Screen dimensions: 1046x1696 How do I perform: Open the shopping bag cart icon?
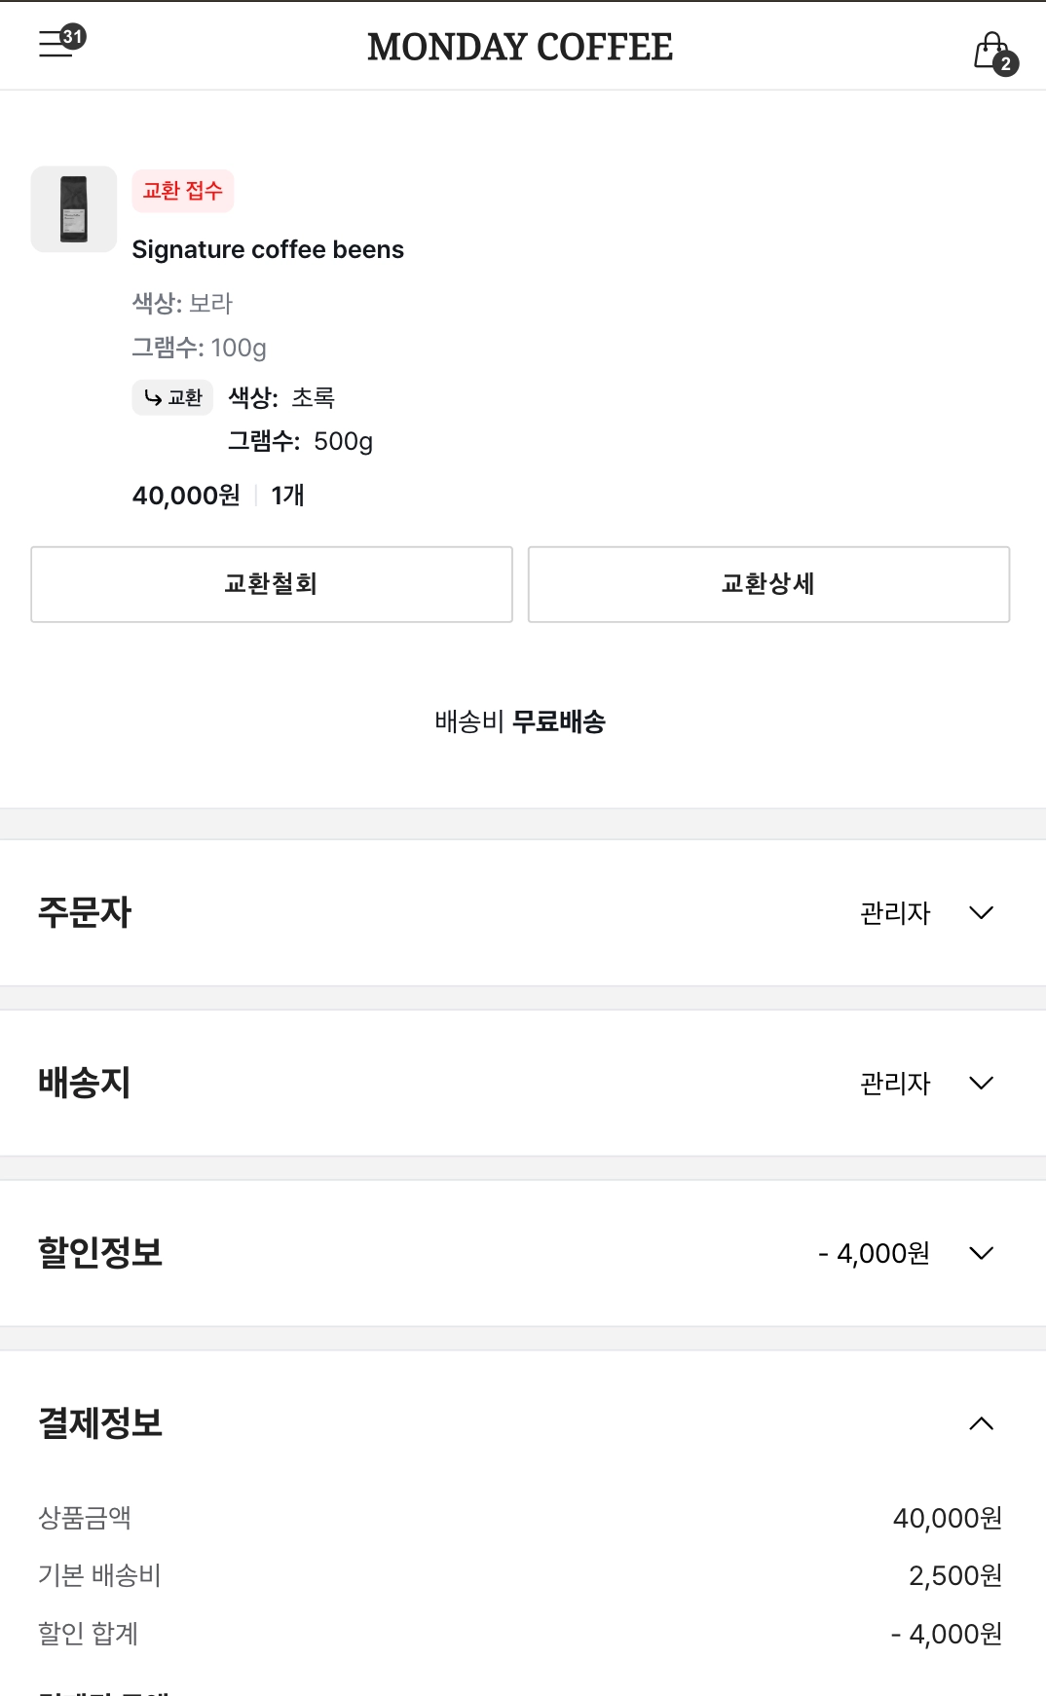(x=990, y=49)
